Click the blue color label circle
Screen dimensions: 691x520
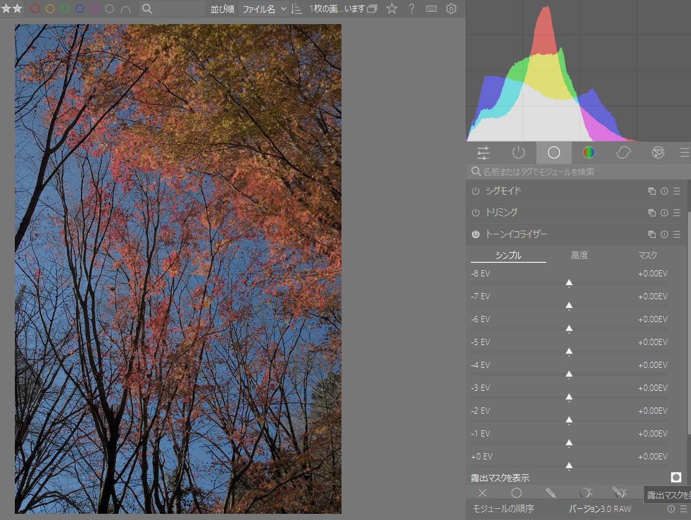point(80,9)
